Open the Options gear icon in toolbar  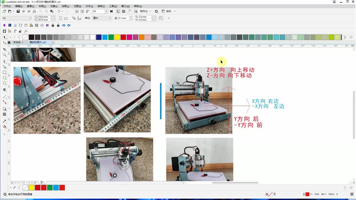click(156, 11)
